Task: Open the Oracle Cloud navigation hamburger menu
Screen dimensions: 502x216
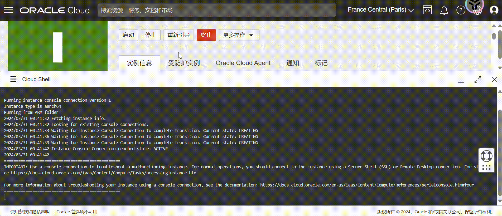Action: [x=8, y=10]
